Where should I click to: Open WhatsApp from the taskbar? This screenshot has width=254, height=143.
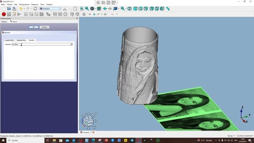point(158,140)
